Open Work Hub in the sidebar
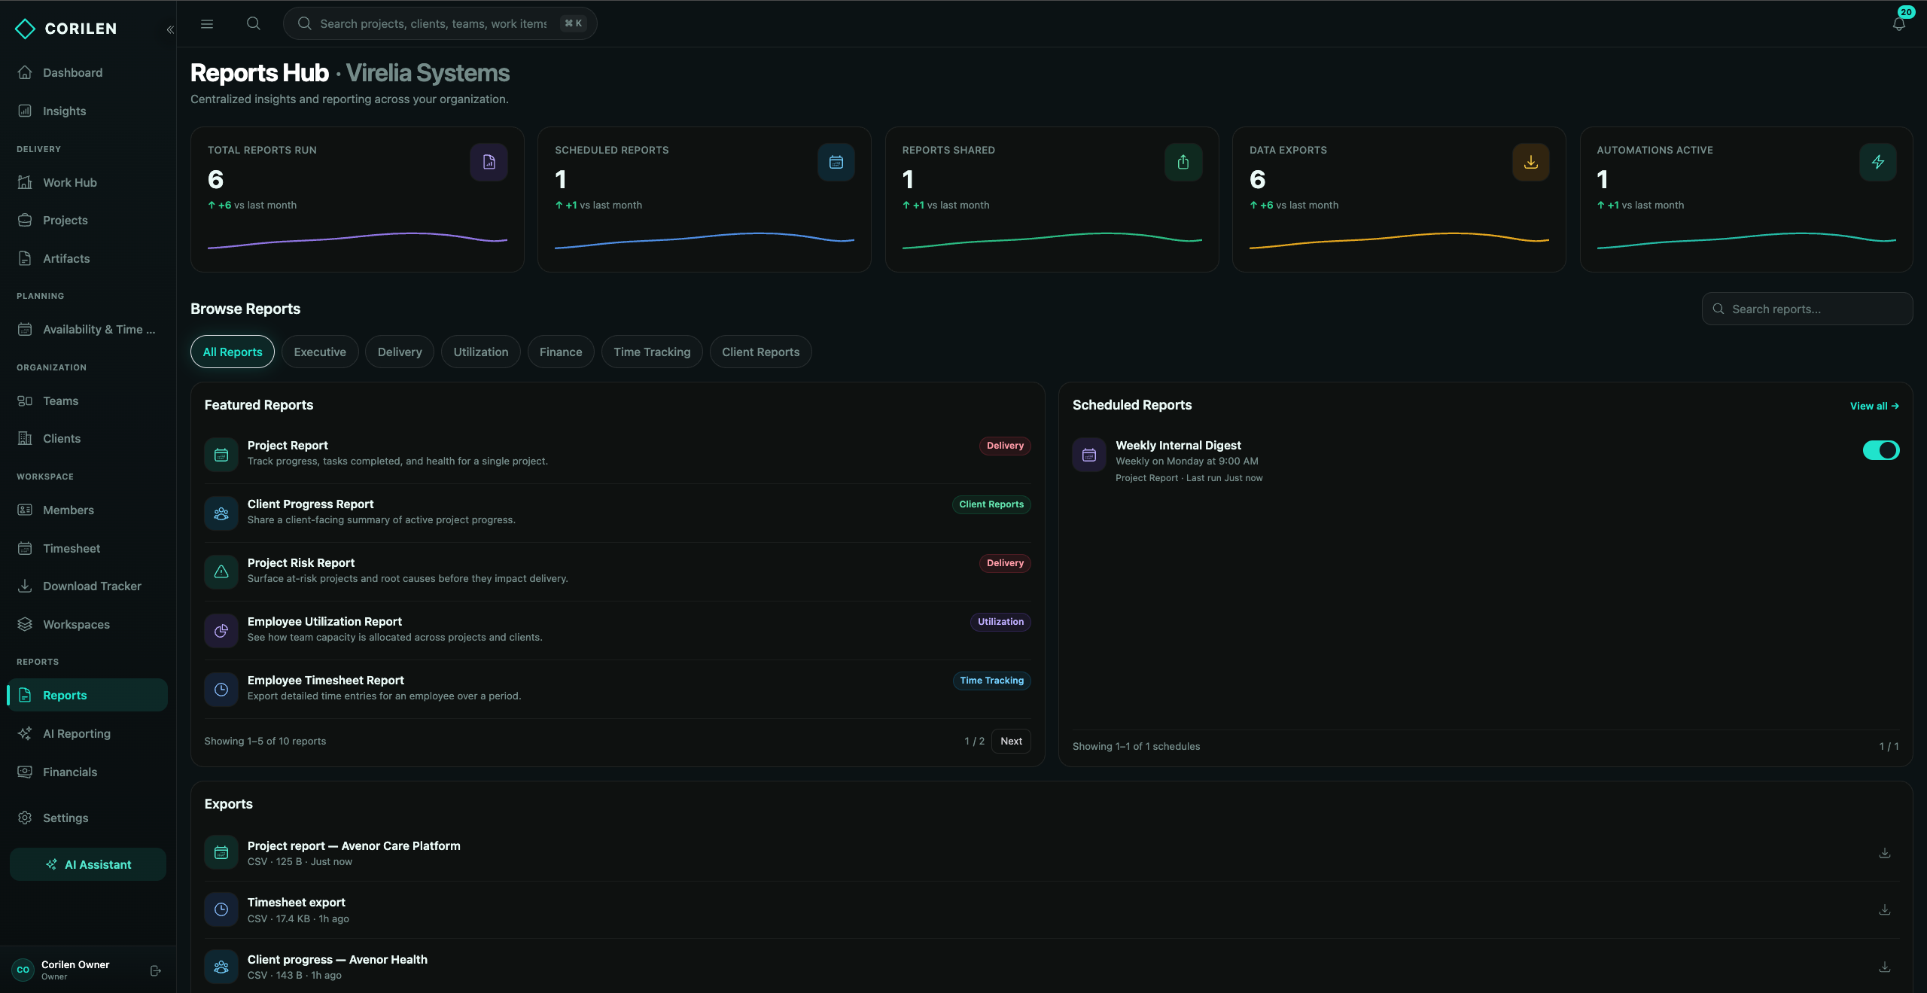Viewport: 1927px width, 993px height. point(87,182)
